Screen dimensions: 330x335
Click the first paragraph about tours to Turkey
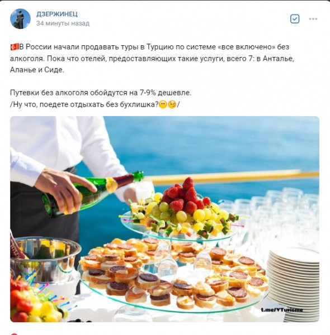pos(152,58)
